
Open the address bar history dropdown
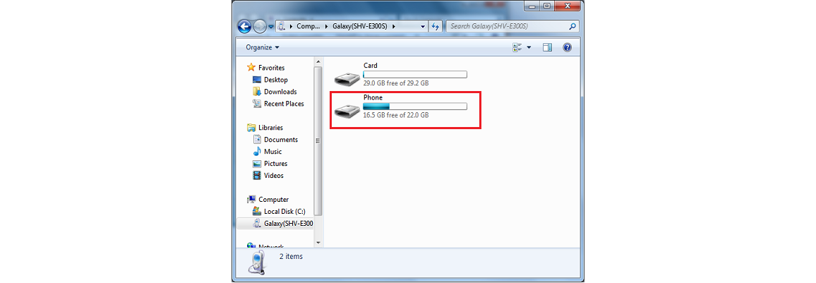[423, 26]
